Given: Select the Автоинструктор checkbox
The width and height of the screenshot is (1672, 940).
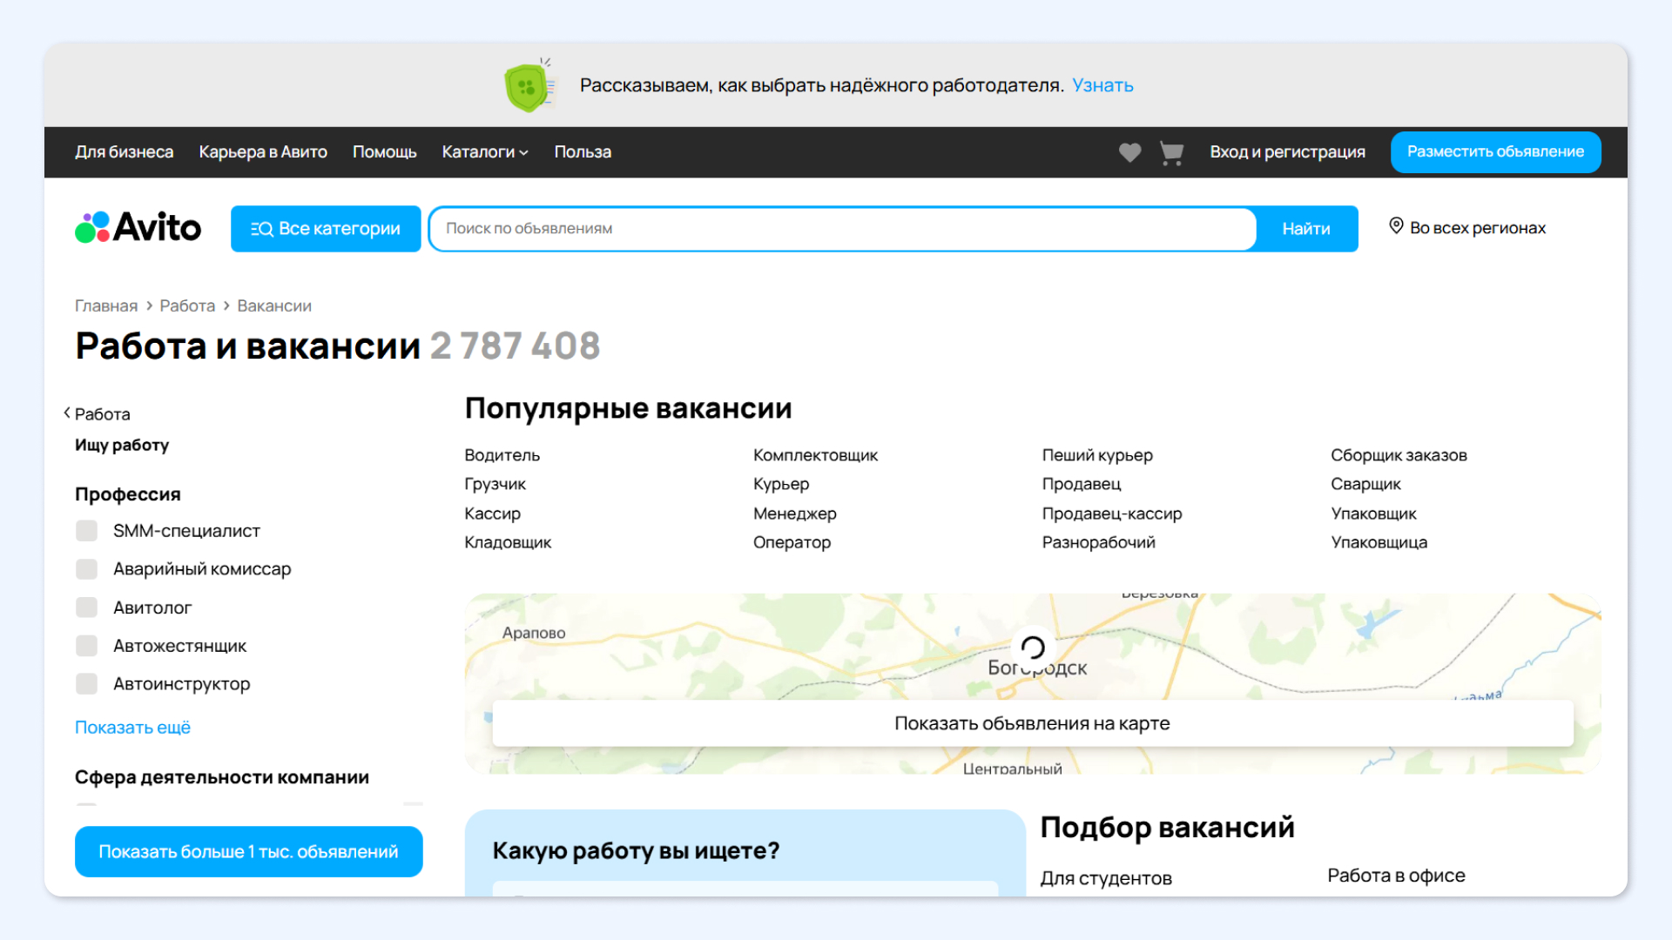Looking at the screenshot, I should (86, 684).
